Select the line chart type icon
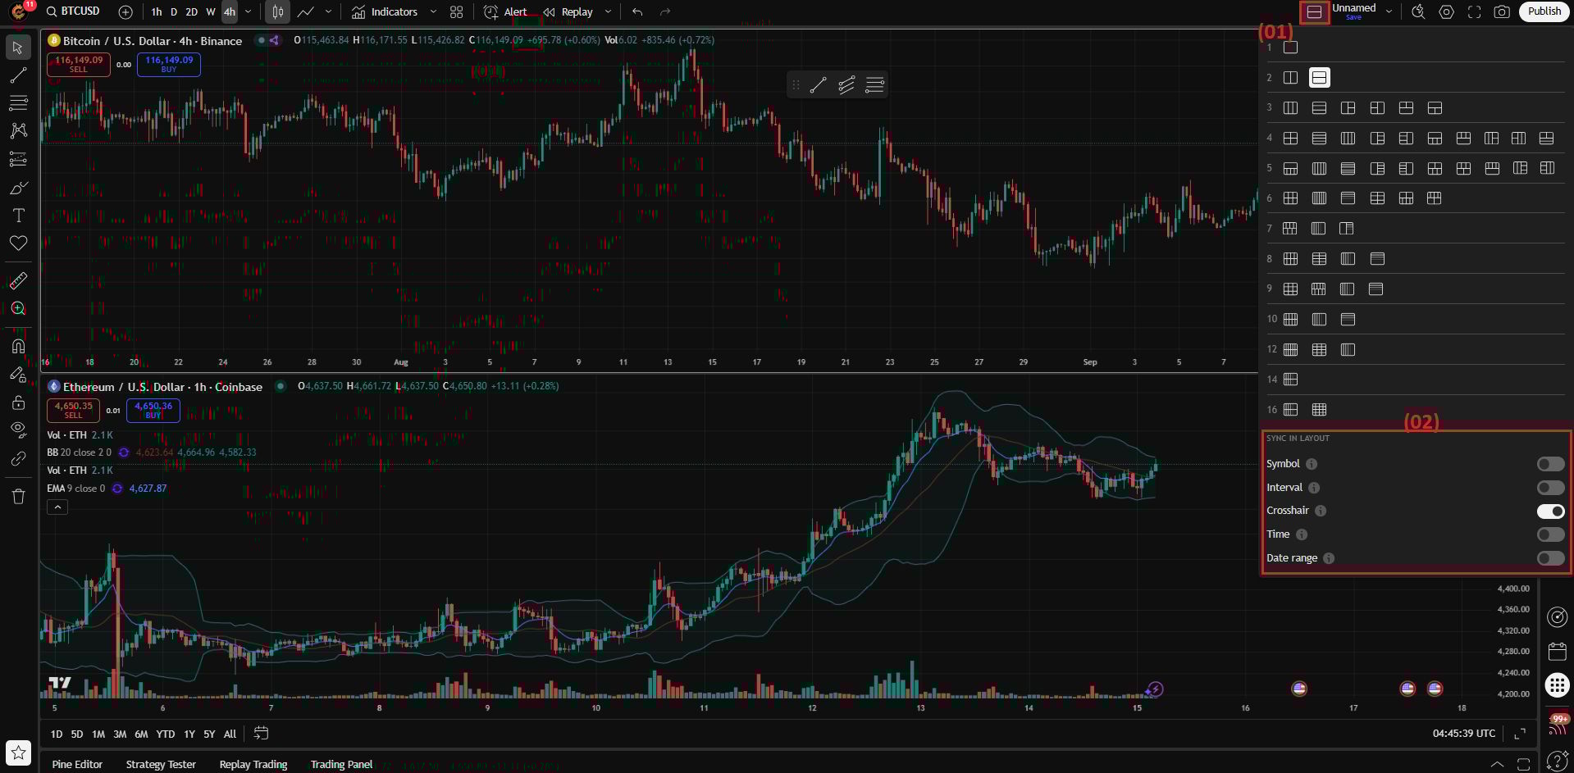Screen dimensions: 1574x773 306,12
